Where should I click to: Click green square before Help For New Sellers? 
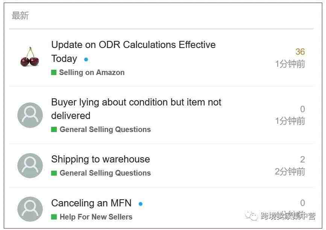click(54, 217)
